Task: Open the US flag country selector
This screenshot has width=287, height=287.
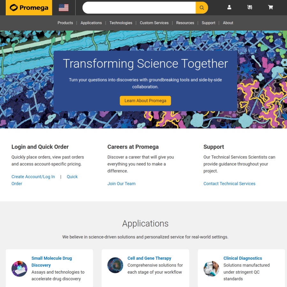Action: [x=64, y=8]
